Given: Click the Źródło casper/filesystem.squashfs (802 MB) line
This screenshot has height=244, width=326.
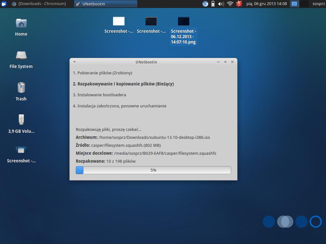Looking at the screenshot, I should (x=118, y=145).
